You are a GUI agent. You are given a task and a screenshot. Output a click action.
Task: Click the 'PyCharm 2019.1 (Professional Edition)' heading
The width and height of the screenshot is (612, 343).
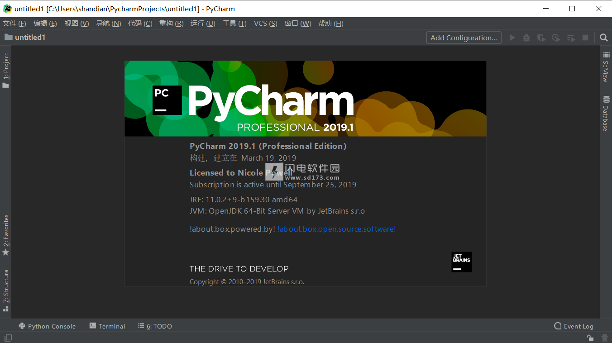268,146
